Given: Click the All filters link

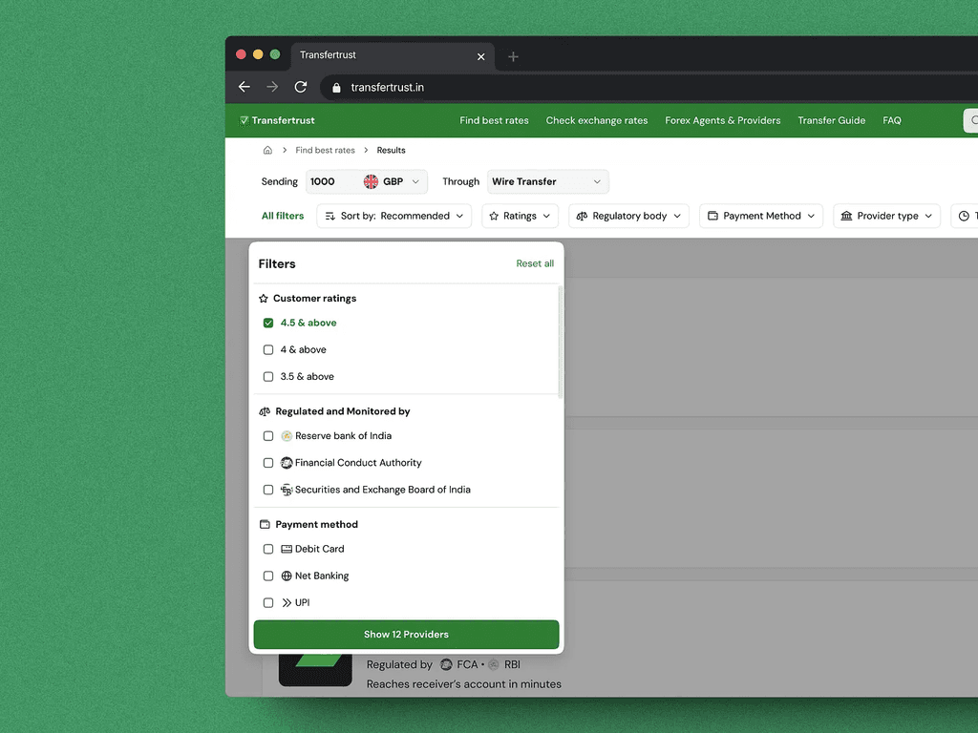Looking at the screenshot, I should (283, 216).
